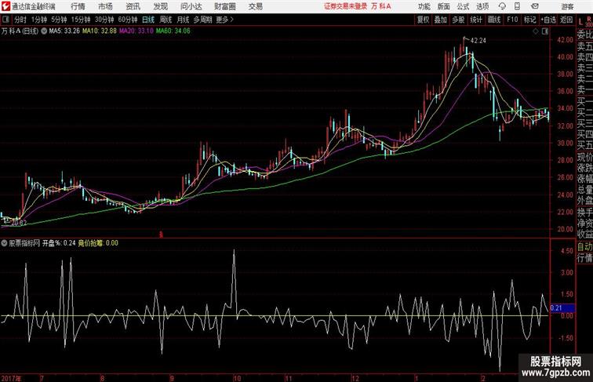
Task: Add stock via +自选 button
Action: tap(548, 20)
